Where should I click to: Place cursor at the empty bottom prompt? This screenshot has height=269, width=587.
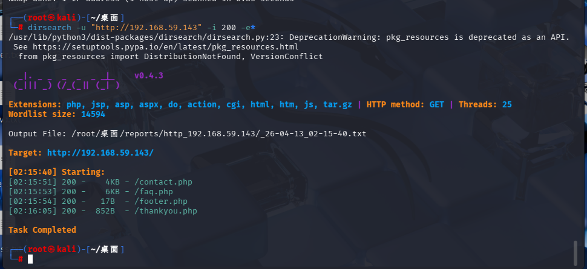pos(30,259)
